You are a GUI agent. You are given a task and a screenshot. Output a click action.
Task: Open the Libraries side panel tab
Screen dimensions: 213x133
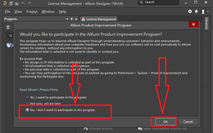(207, 23)
